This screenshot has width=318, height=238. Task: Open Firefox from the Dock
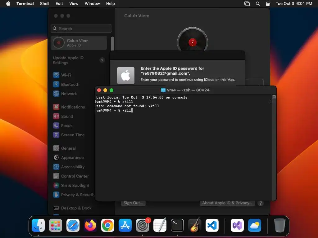point(90,225)
